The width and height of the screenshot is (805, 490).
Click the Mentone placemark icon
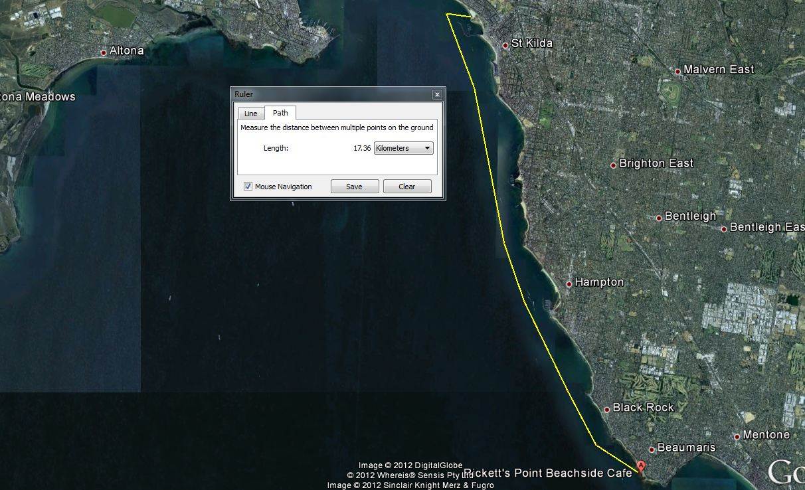point(736,435)
